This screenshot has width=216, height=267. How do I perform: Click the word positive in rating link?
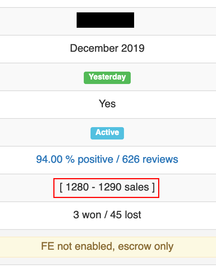tap(95, 160)
